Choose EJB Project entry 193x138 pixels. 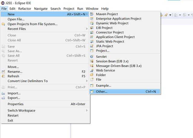click(x=125, y=28)
